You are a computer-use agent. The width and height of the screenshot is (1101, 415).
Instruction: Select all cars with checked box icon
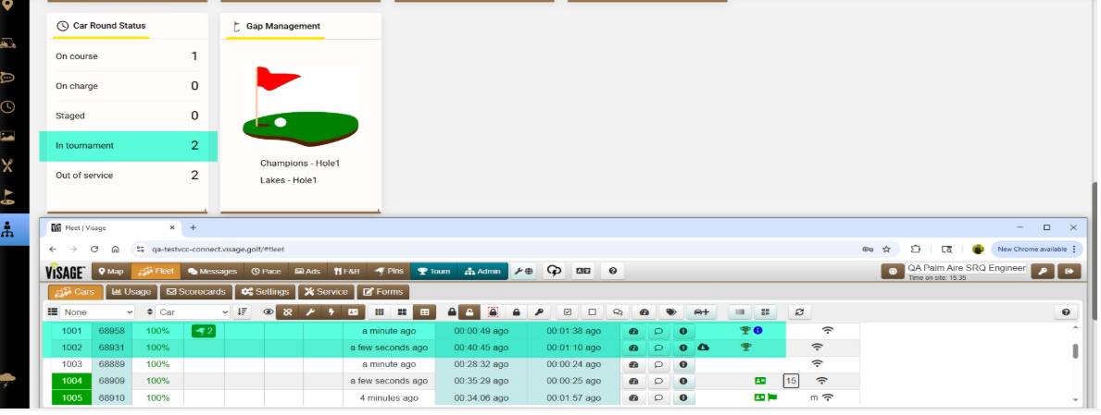tap(568, 312)
